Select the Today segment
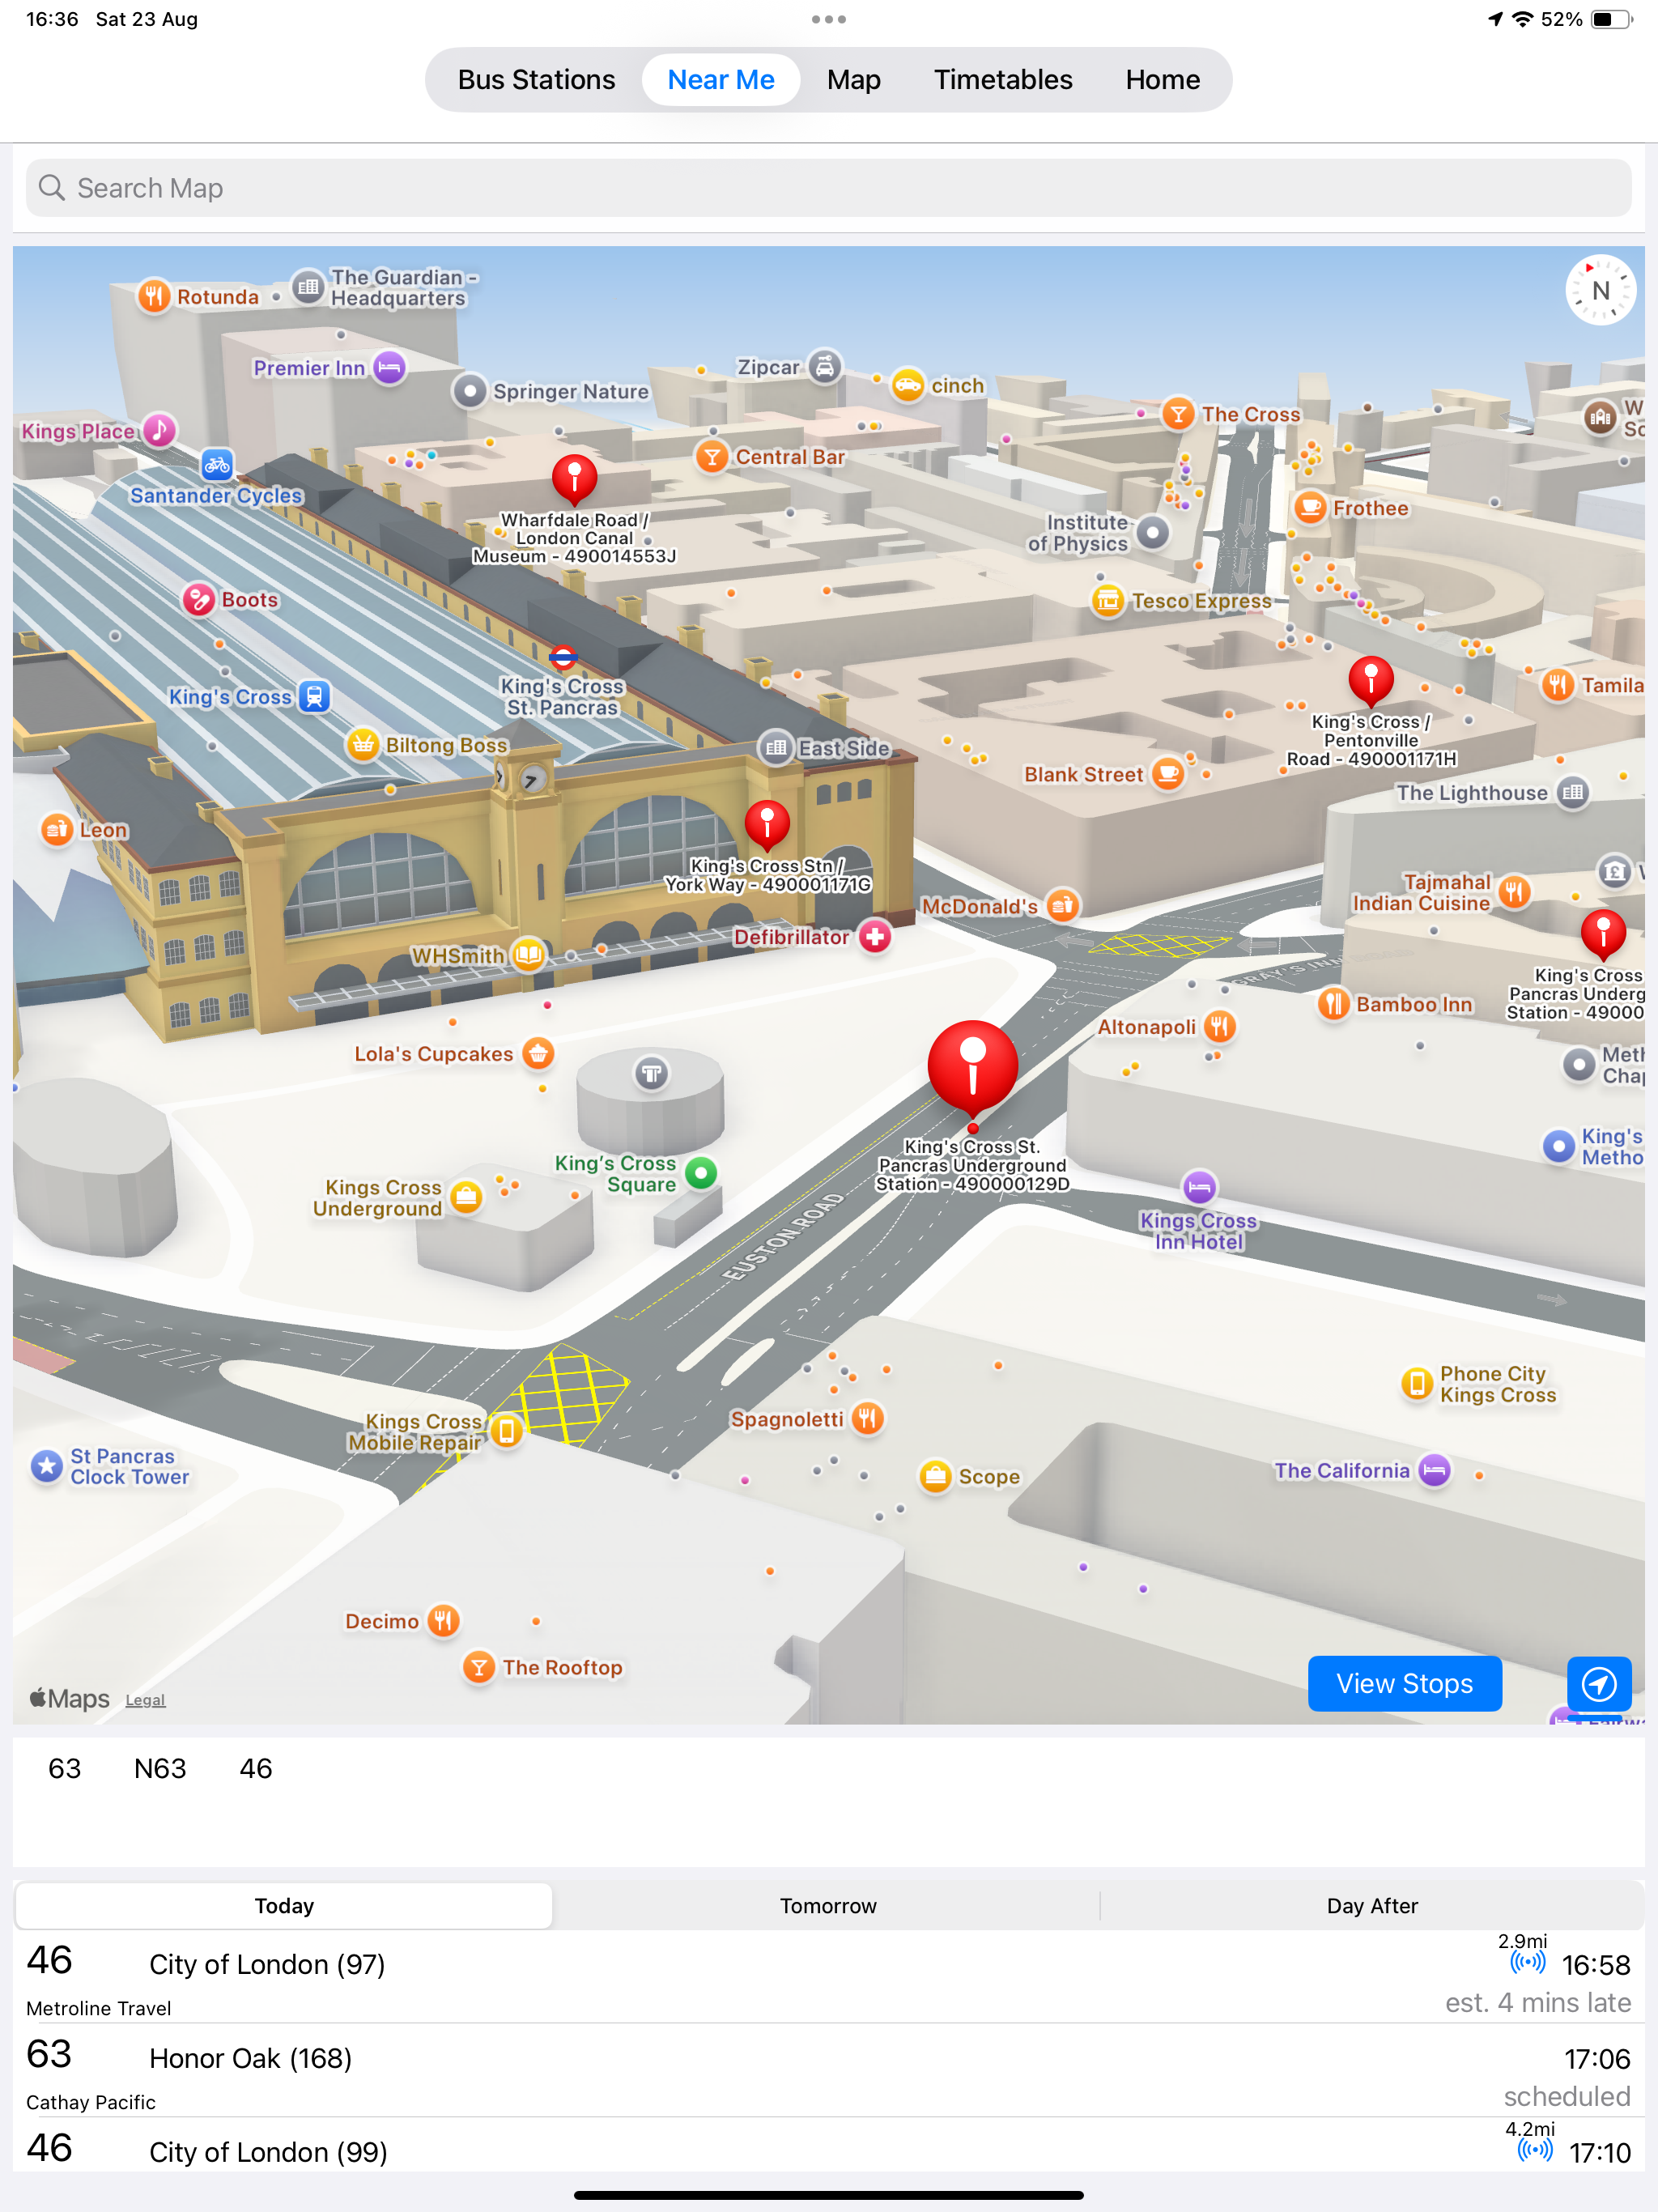 284,1905
